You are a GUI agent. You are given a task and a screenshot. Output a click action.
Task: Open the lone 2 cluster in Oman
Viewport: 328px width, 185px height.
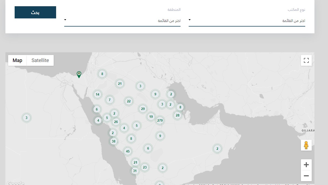coord(217,148)
